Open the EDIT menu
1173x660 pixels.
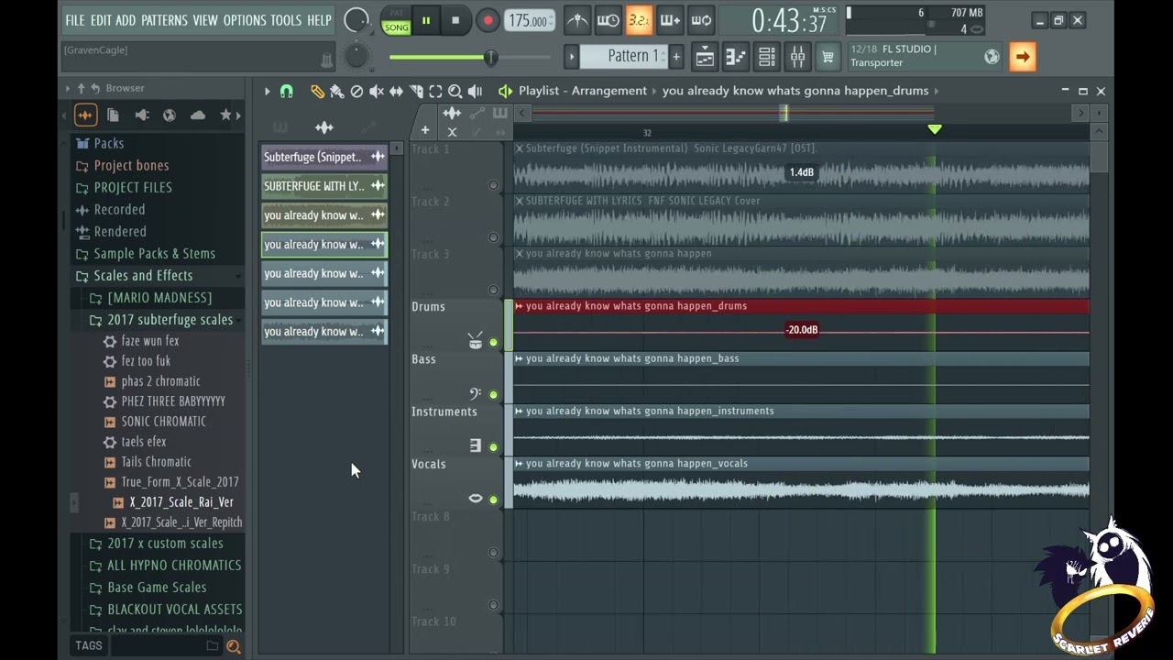pos(101,20)
